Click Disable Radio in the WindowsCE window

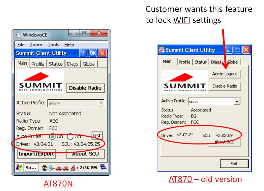85,88
